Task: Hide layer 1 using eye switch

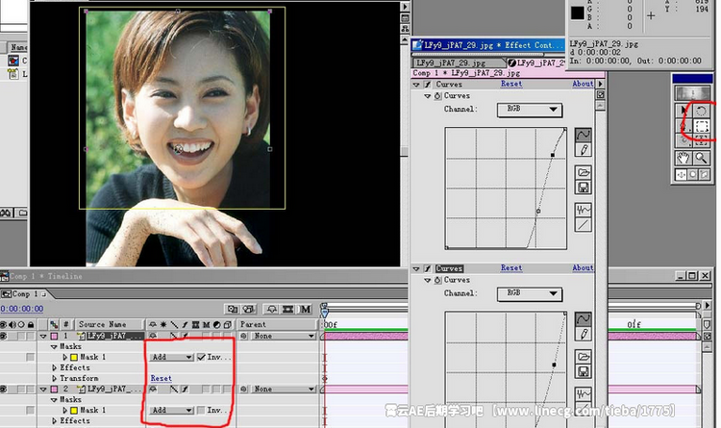Action: pos(4,336)
